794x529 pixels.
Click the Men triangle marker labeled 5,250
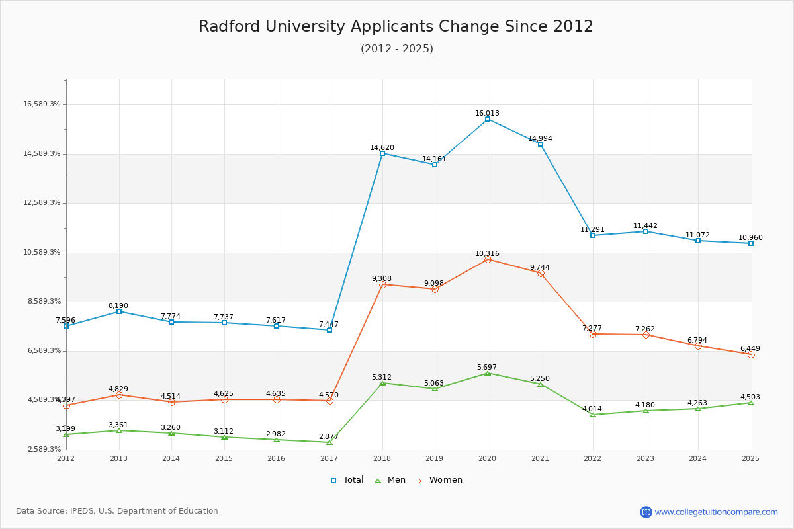pos(541,384)
